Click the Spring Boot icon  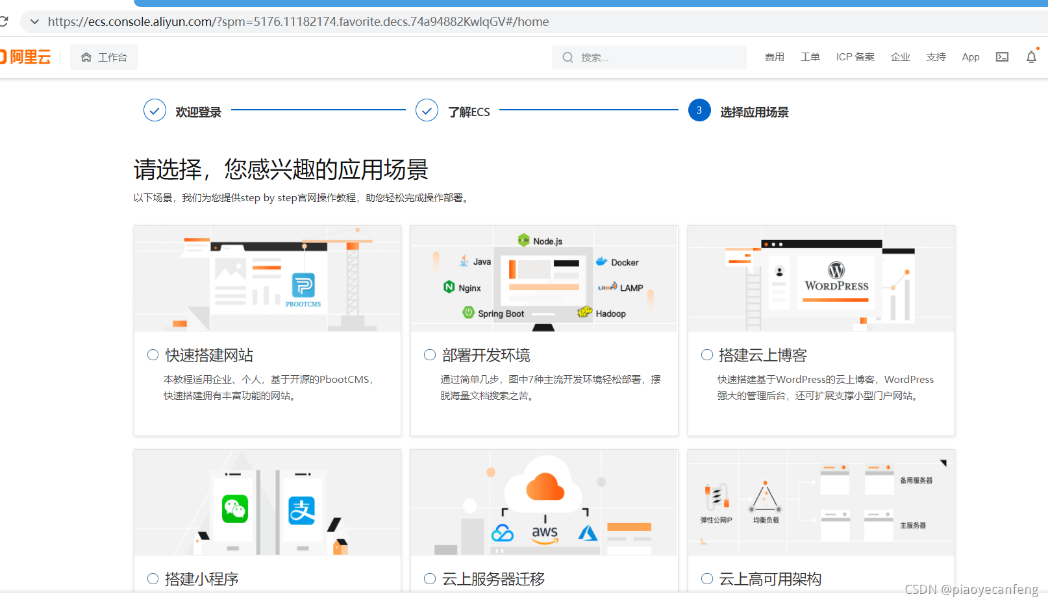coord(468,313)
